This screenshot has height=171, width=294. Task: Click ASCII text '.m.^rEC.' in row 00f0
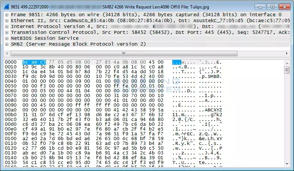click(x=183, y=134)
